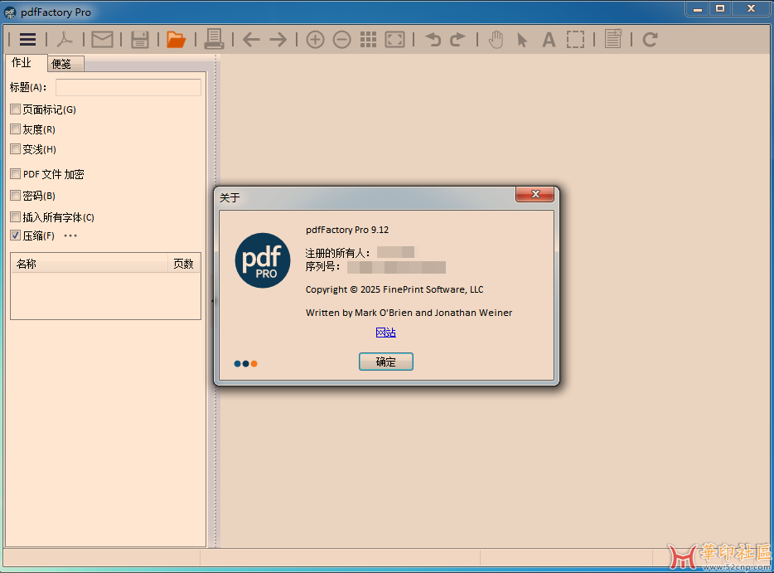Viewport: 774px width, 573px height.
Task: Uncheck the 压缩(F) checkbox
Action: coord(15,236)
